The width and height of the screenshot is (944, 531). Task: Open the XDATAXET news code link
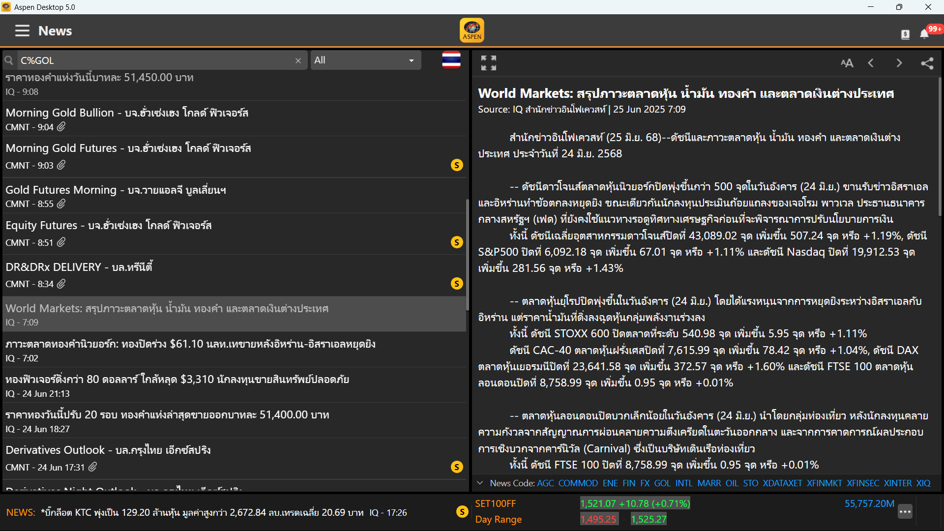(782, 483)
